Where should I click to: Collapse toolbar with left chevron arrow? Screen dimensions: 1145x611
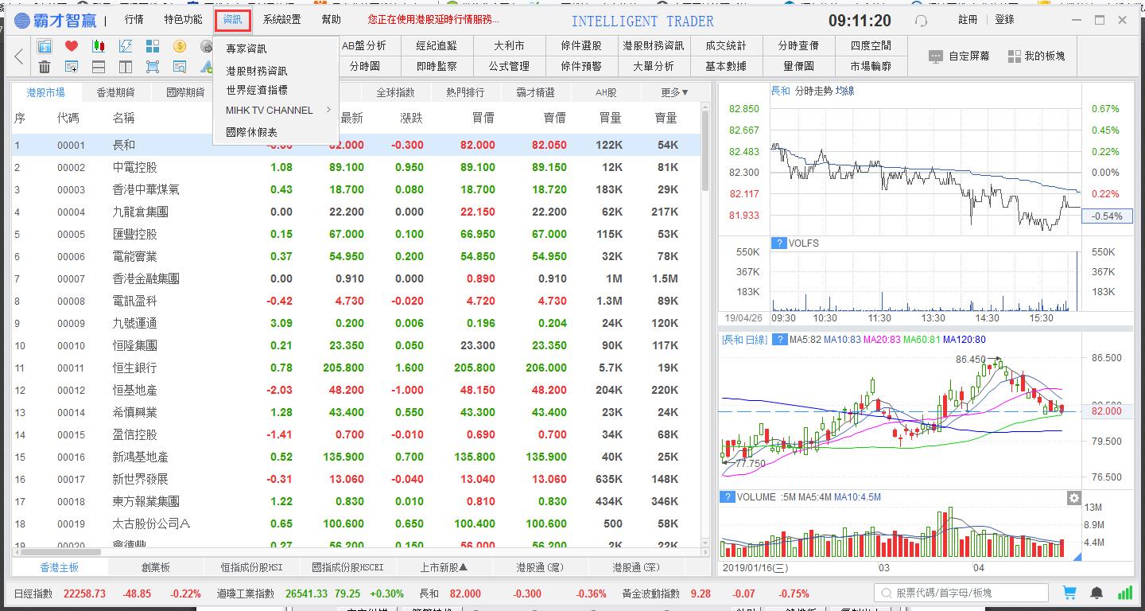point(19,56)
